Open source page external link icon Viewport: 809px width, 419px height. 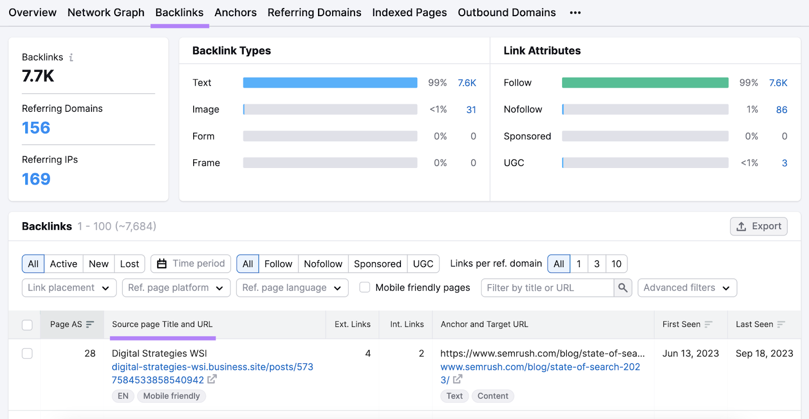[212, 380]
